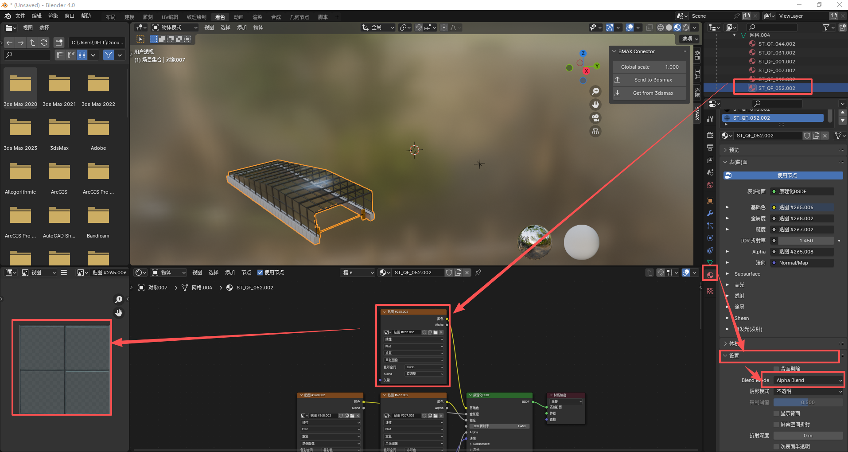Open the Blend Mode Alpha Blend dropdown

click(x=809, y=380)
